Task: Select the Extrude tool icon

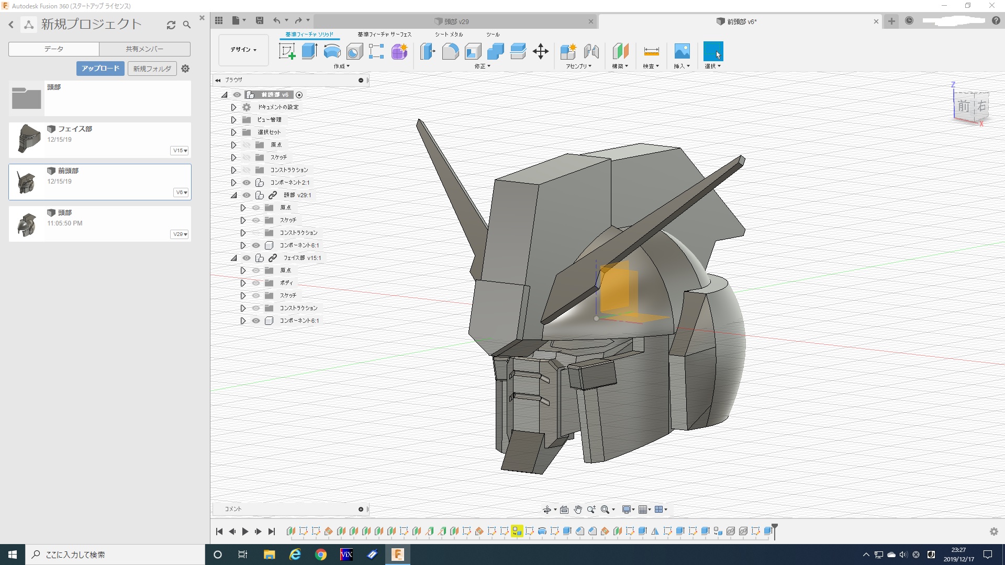Action: click(309, 51)
